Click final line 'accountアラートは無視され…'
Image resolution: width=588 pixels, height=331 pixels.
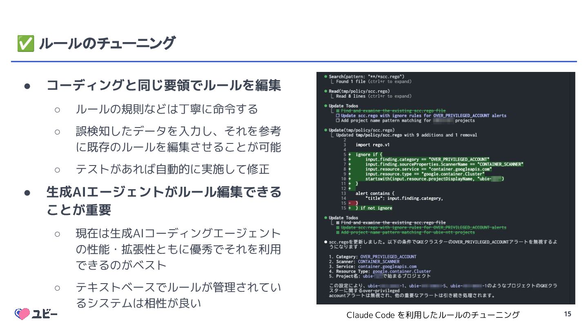[x=412, y=295]
